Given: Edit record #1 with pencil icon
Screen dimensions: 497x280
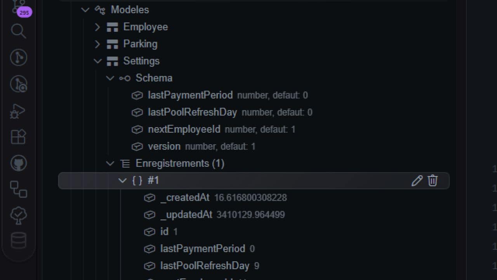Looking at the screenshot, I should click(417, 181).
